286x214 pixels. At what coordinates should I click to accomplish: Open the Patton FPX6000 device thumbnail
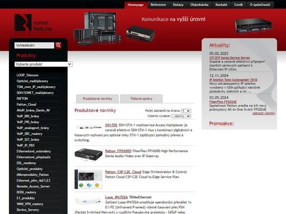[x=88, y=154]
